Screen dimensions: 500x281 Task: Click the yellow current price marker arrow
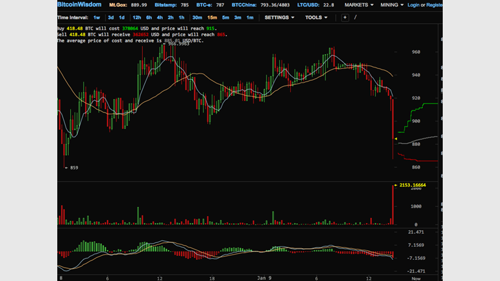[x=396, y=139]
